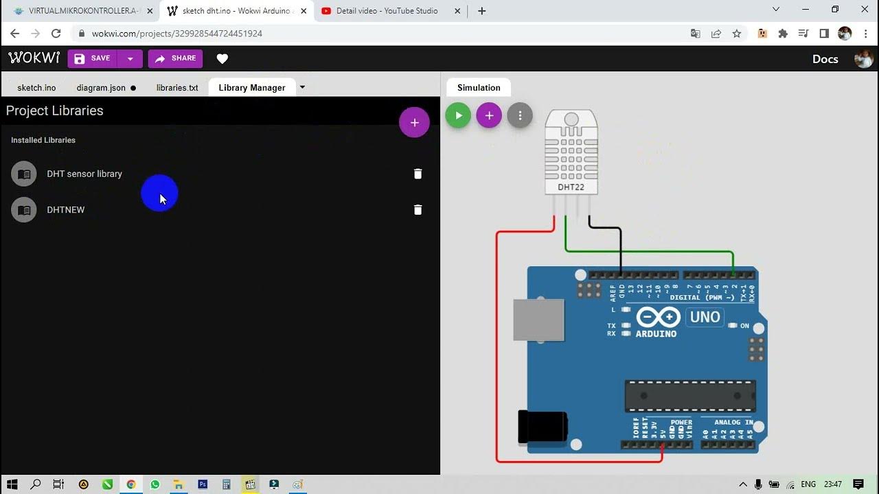Translate this page with the translate icon
879x494 pixels.
pos(695,33)
